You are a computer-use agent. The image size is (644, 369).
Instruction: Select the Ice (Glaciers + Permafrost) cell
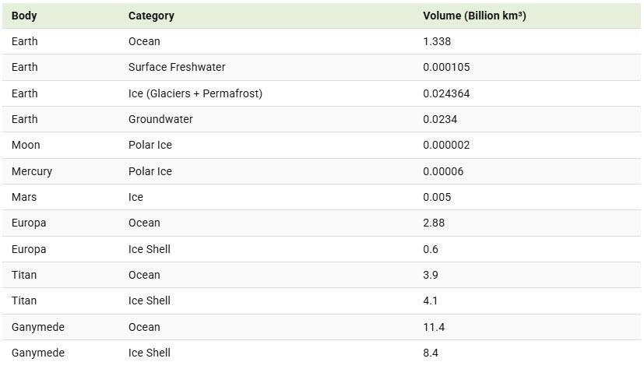[195, 93]
